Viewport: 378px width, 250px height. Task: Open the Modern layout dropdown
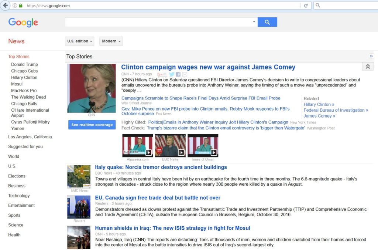coord(111,41)
